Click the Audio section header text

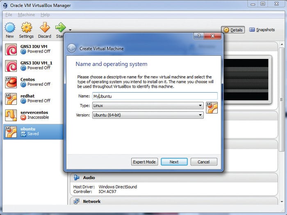[89, 177]
